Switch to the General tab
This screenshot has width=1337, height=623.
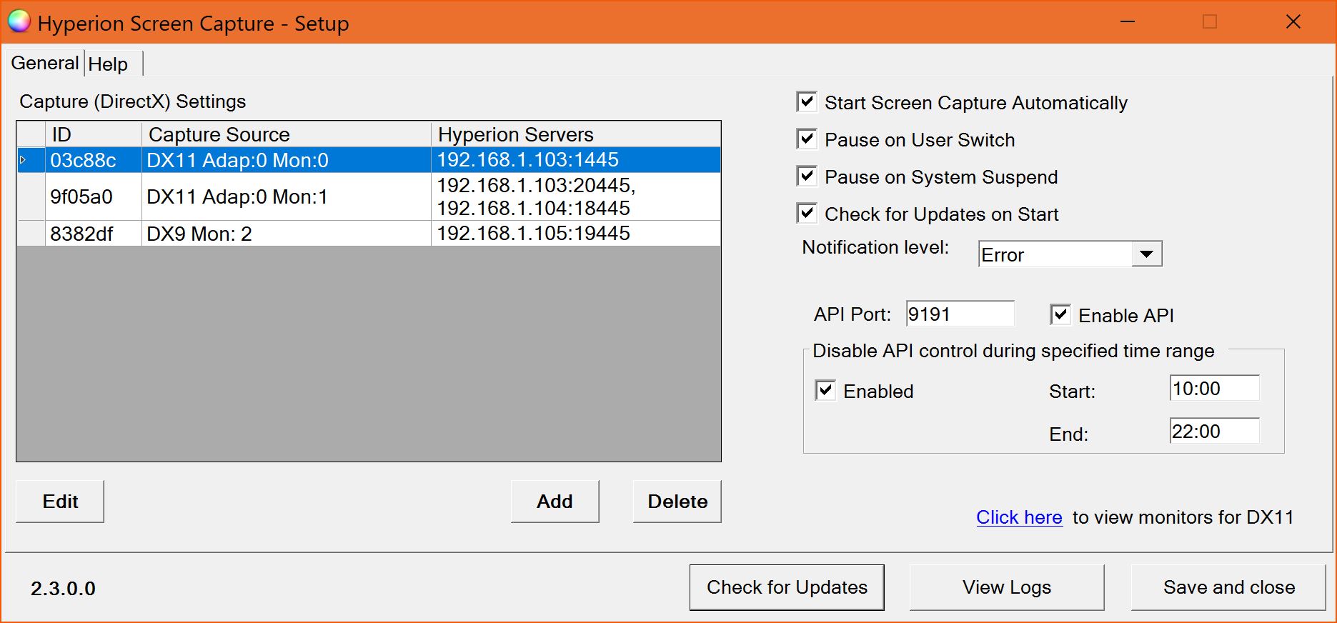click(44, 63)
